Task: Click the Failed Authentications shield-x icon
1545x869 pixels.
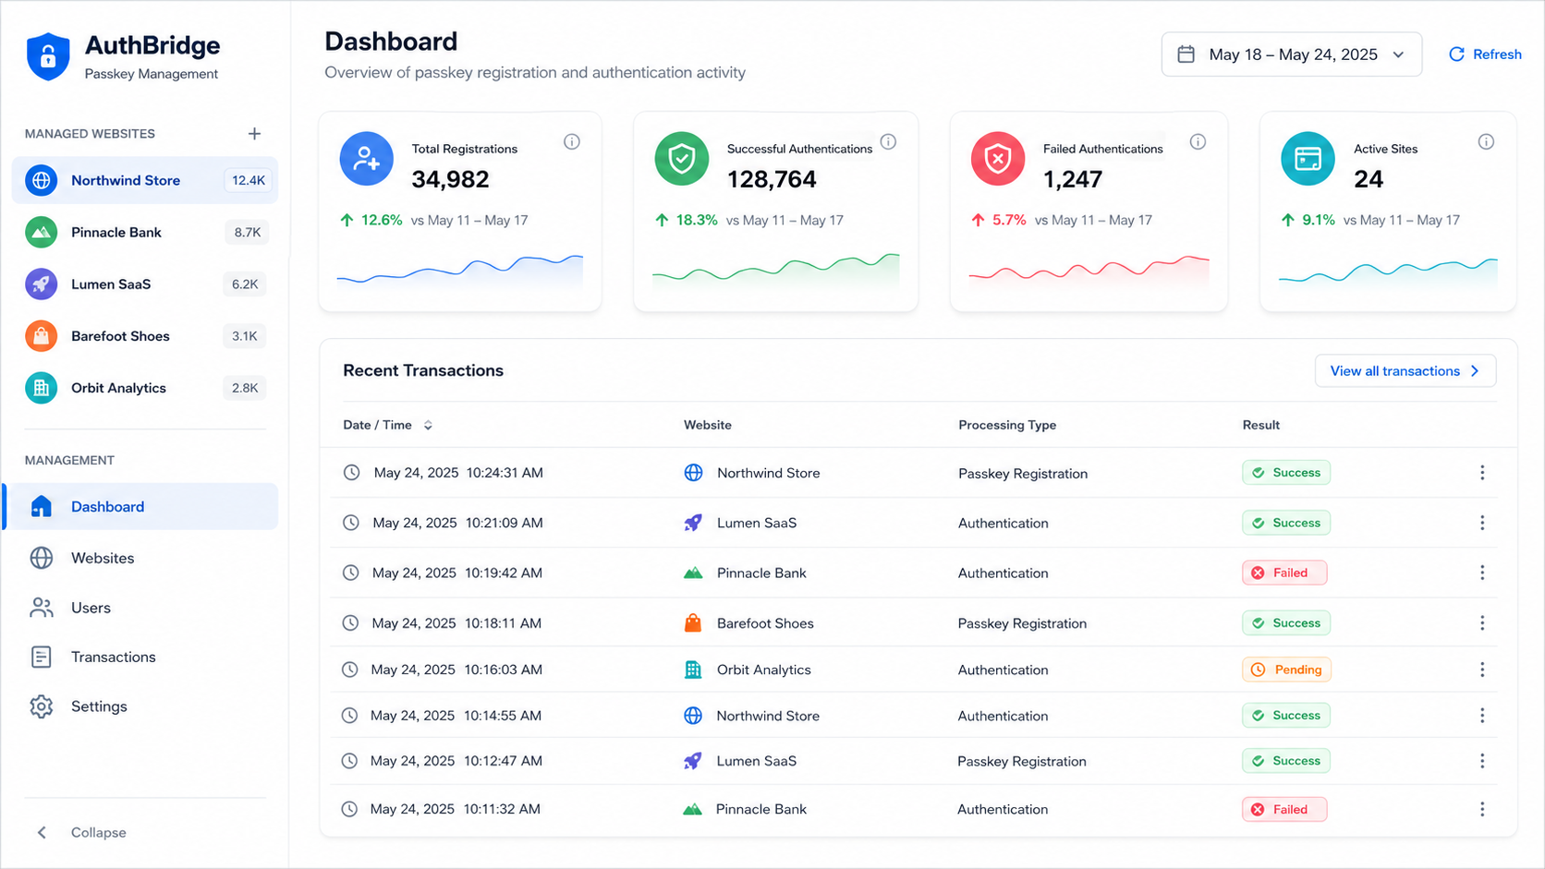Action: click(x=998, y=159)
